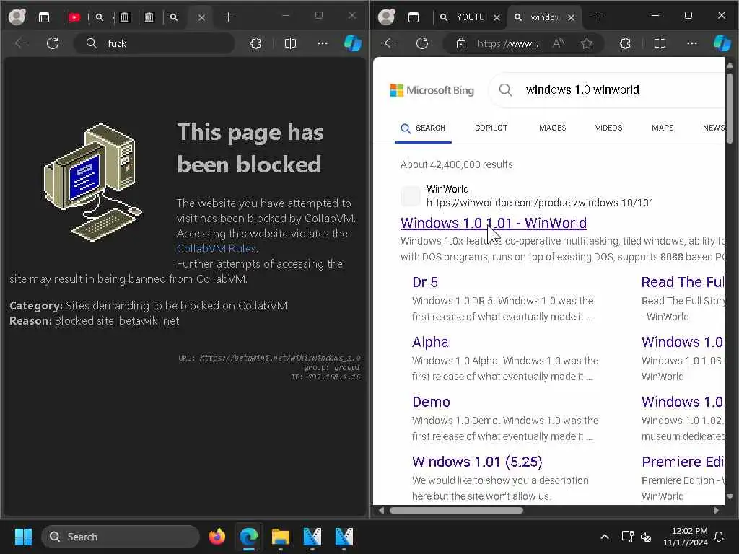Click address bar containing 'fuck' in left window
The width and height of the screenshot is (739, 554).
pyautogui.click(x=154, y=43)
